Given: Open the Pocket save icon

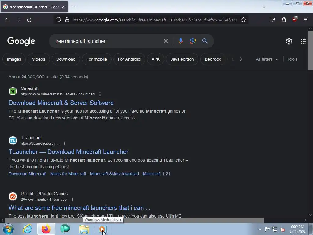Looking at the screenshot, I should (x=272, y=20).
